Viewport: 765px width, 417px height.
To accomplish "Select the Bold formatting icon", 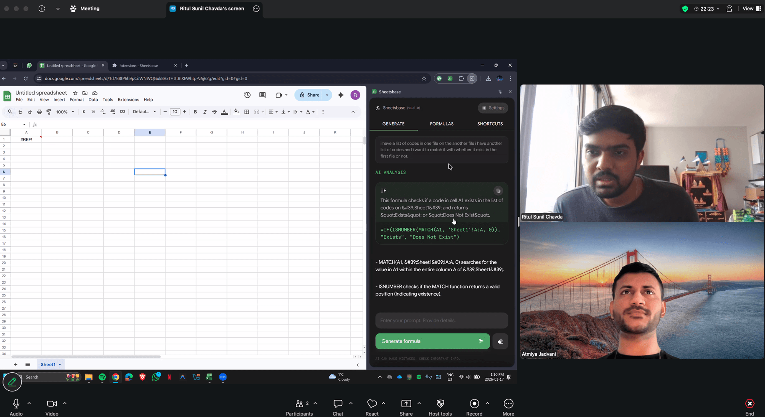I will [195, 111].
